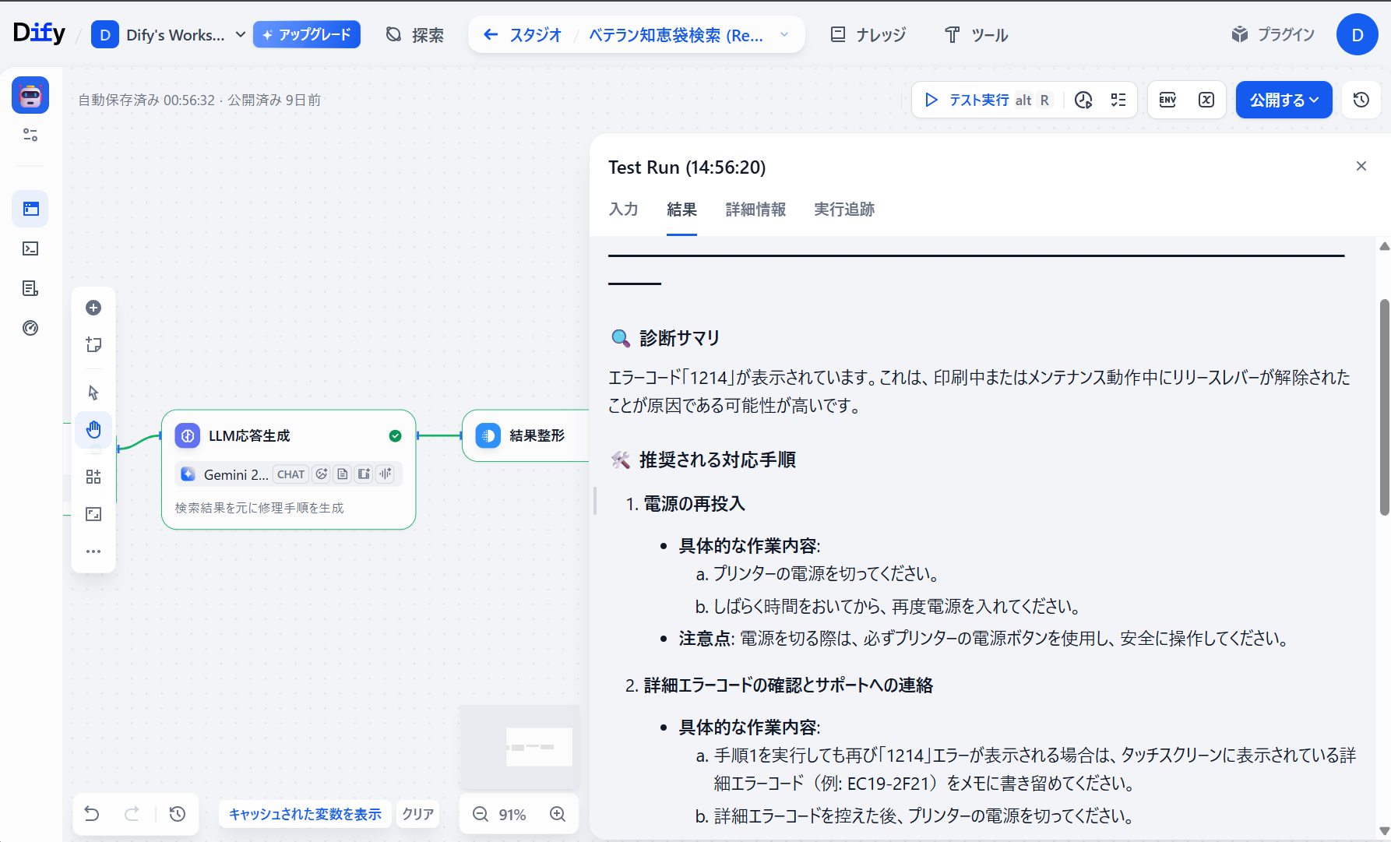Open the conversation variables (x) icon
The image size is (1391, 842).
point(1206,100)
